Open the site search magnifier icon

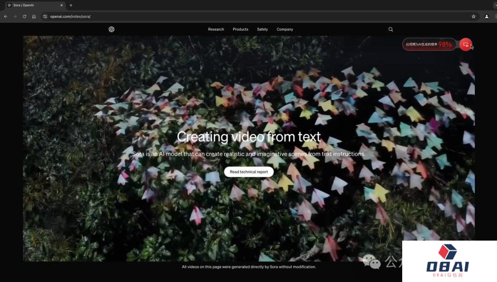coord(391,29)
